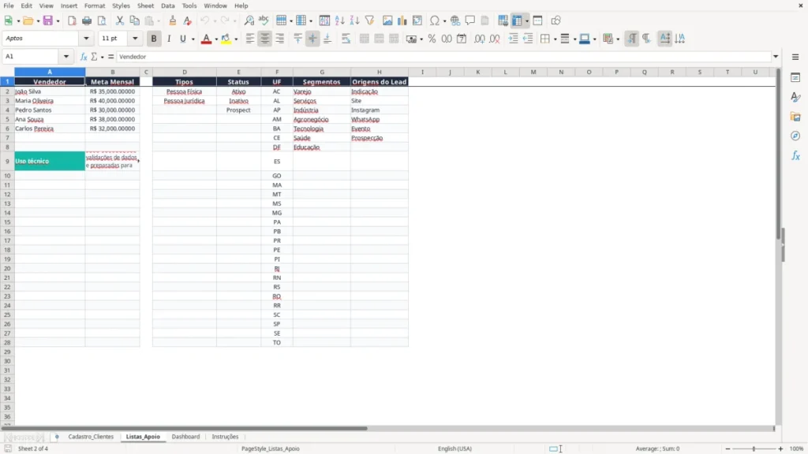Open the Format menu
808x454 pixels.
95,6
